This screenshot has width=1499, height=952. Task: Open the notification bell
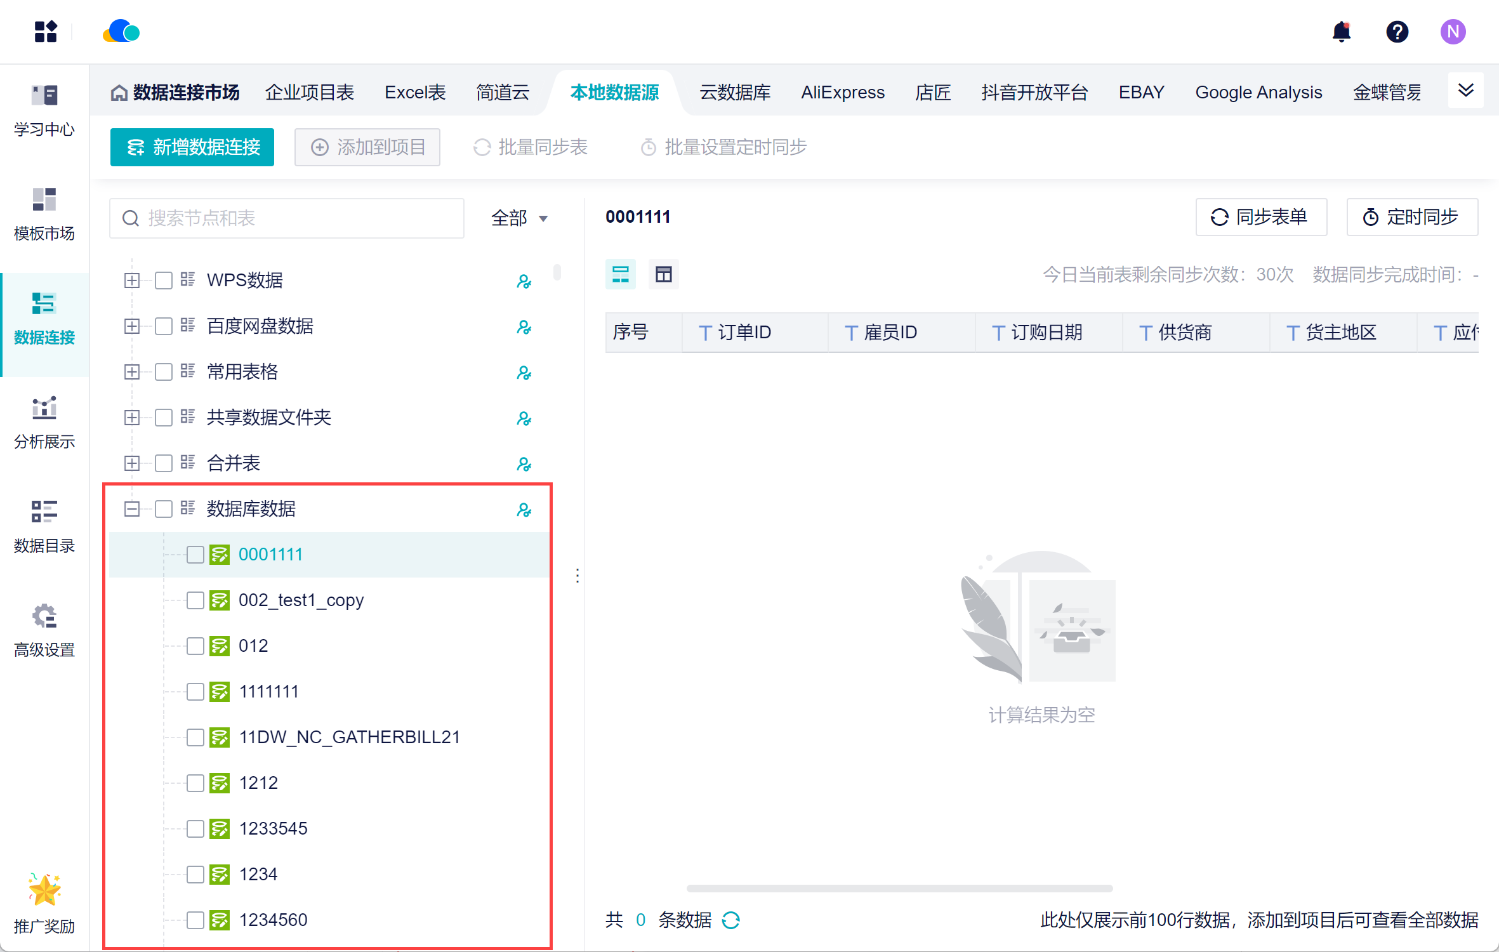1341,32
